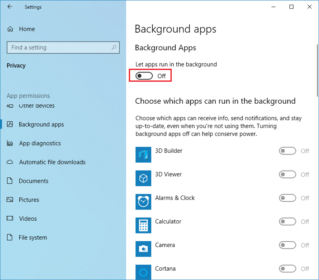Image resolution: width=319 pixels, height=280 pixels.
Task: Click the Find a setting search box
Action: (x=59, y=48)
